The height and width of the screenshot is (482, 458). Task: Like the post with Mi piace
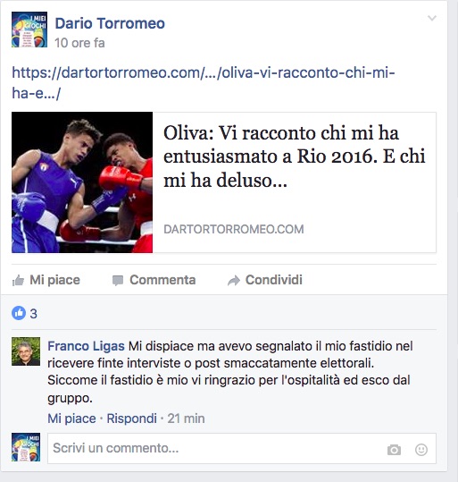point(46,280)
